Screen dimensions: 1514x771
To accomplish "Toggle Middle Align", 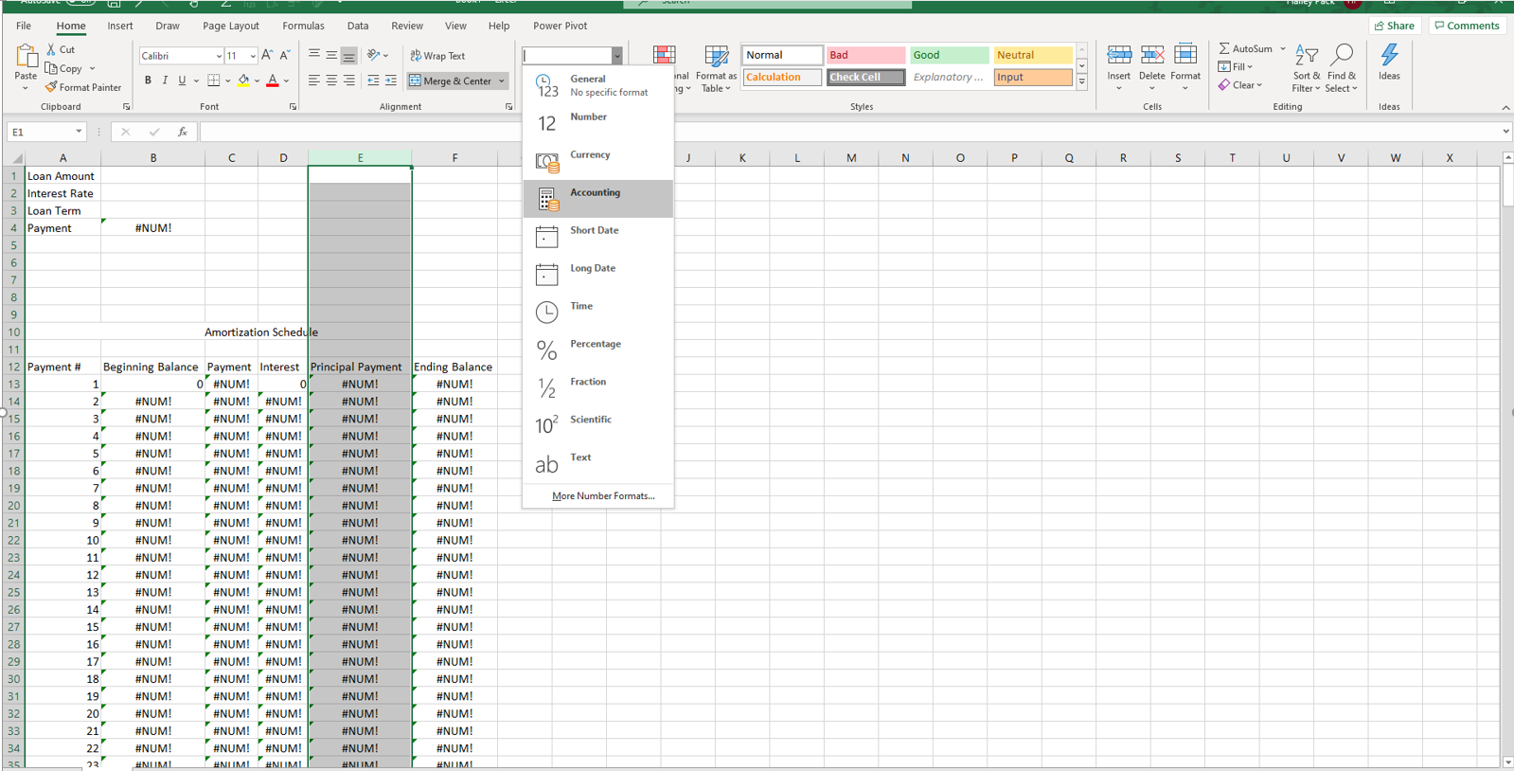I will coord(331,56).
